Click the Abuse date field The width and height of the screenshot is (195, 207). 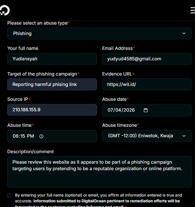[147, 110]
